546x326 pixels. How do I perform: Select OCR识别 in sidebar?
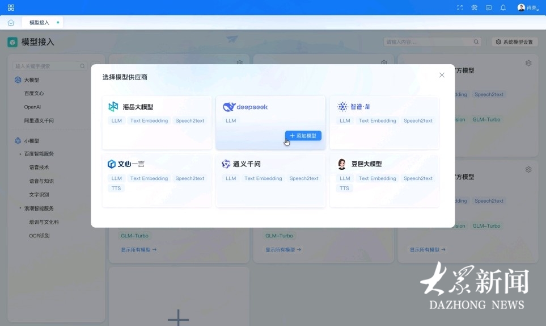[39, 236]
